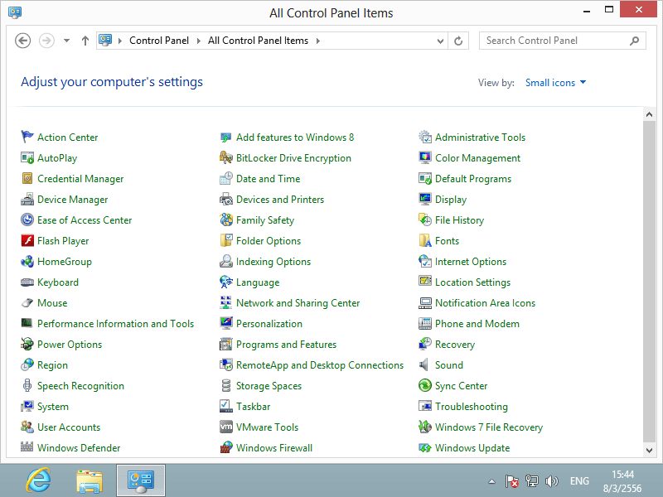The width and height of the screenshot is (663, 497).
Task: Expand the arrow after Control Panel breadcrumb
Action: point(198,41)
